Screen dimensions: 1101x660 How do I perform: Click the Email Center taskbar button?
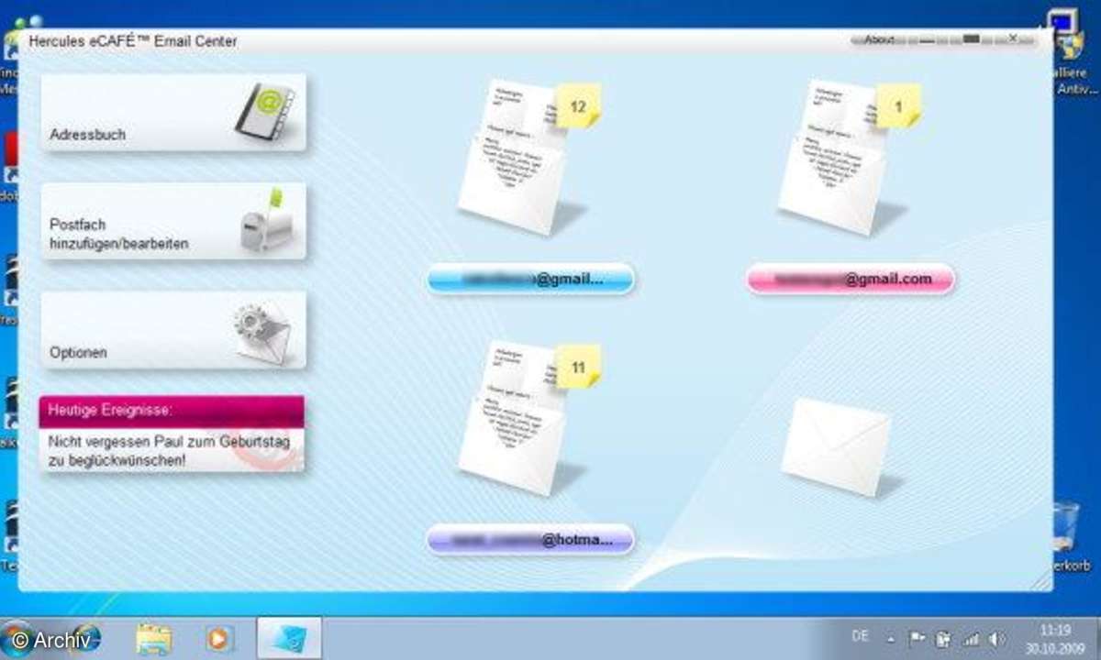(289, 638)
